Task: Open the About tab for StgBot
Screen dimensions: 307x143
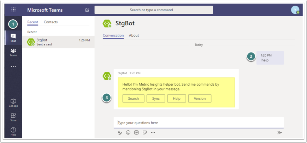Action: (134, 36)
